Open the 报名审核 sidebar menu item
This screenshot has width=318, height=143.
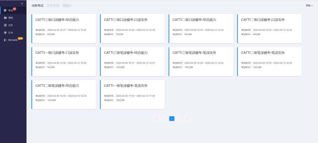pos(13,40)
